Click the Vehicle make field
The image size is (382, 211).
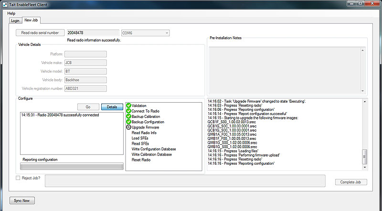pos(85,63)
